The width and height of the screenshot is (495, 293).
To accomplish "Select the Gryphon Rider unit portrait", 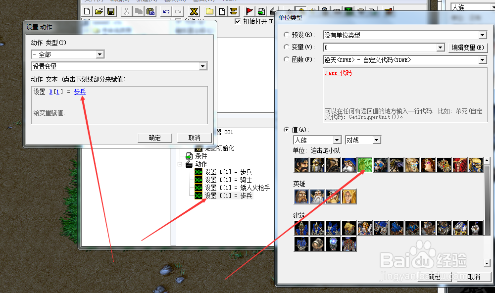I will coord(396,164).
